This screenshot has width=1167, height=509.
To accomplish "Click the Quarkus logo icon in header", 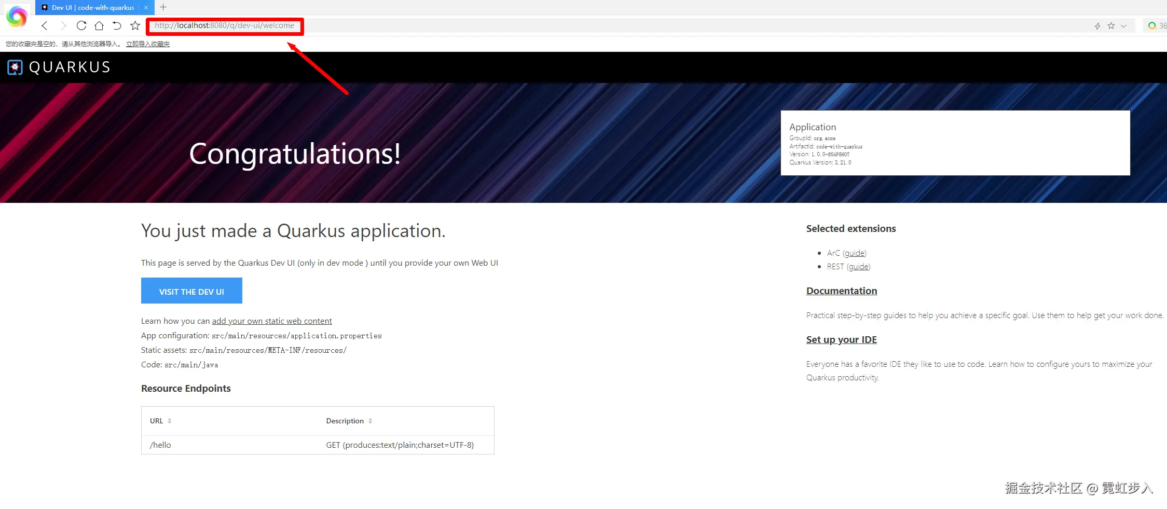I will tap(15, 67).
